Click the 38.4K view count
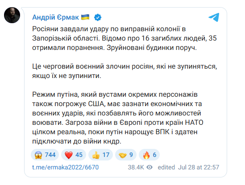 click(136, 167)
